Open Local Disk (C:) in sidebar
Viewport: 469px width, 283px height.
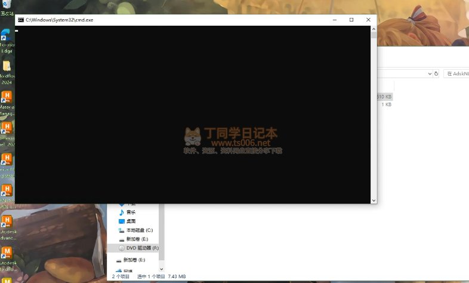point(139,230)
